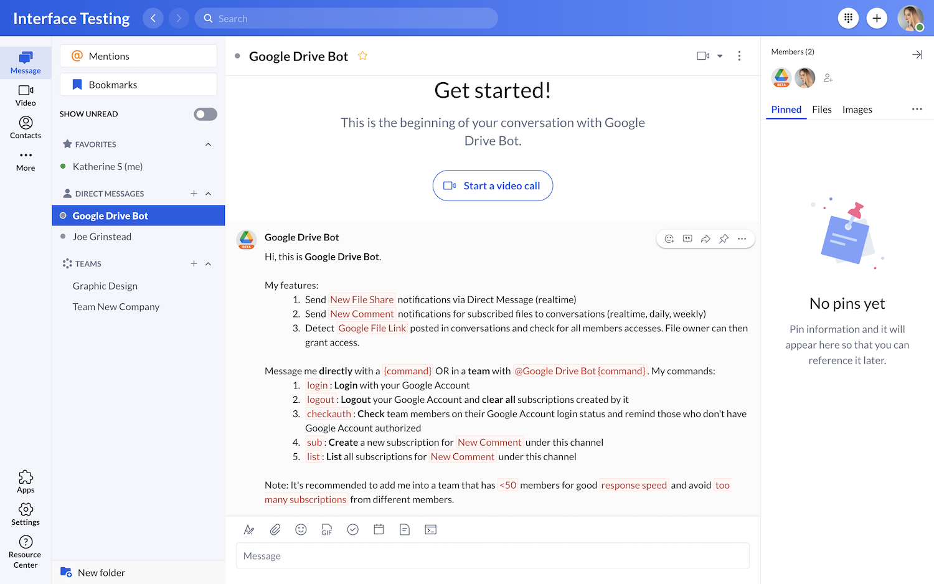Go back with the left arrow

pos(153,18)
